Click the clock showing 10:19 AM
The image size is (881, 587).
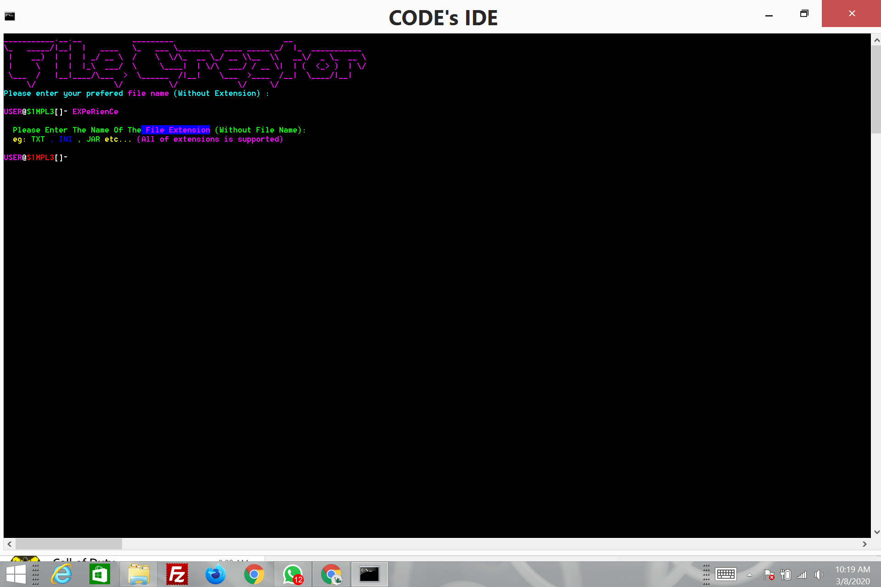(x=853, y=569)
